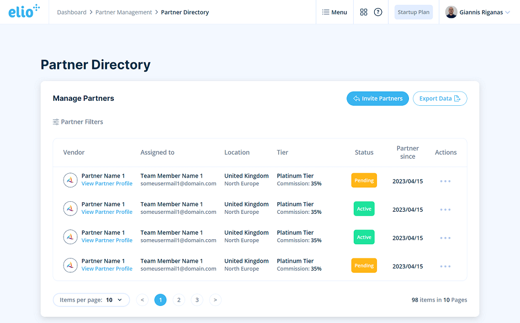The image size is (520, 323).
Task: Go to Dashboard via breadcrumb
Action: point(72,12)
